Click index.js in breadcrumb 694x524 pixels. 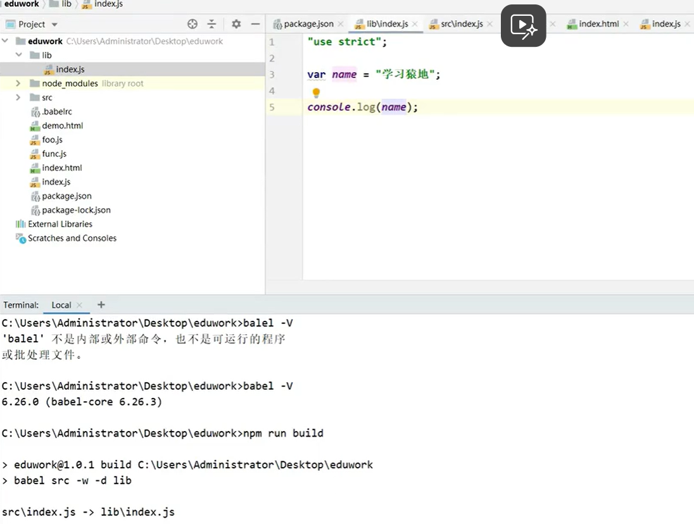103,4
